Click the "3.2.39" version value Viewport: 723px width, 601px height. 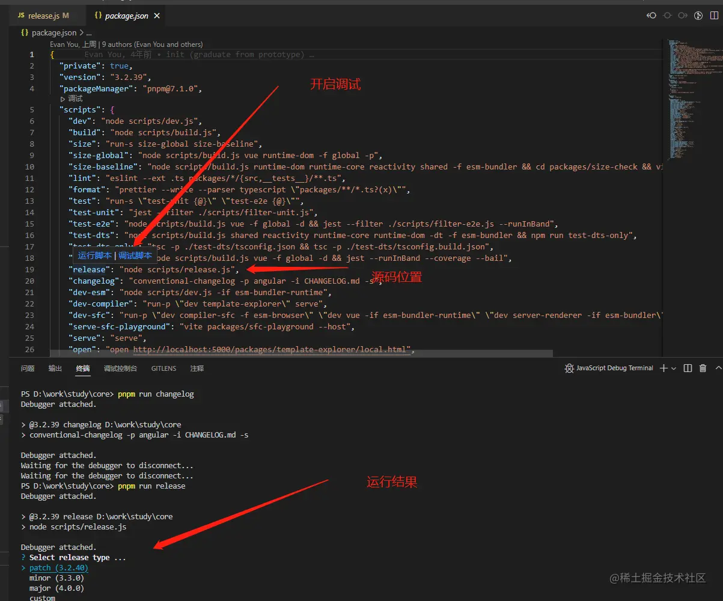pos(129,77)
